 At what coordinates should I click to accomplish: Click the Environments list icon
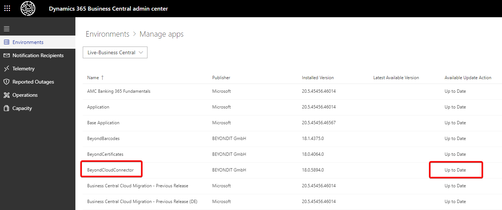(6, 42)
